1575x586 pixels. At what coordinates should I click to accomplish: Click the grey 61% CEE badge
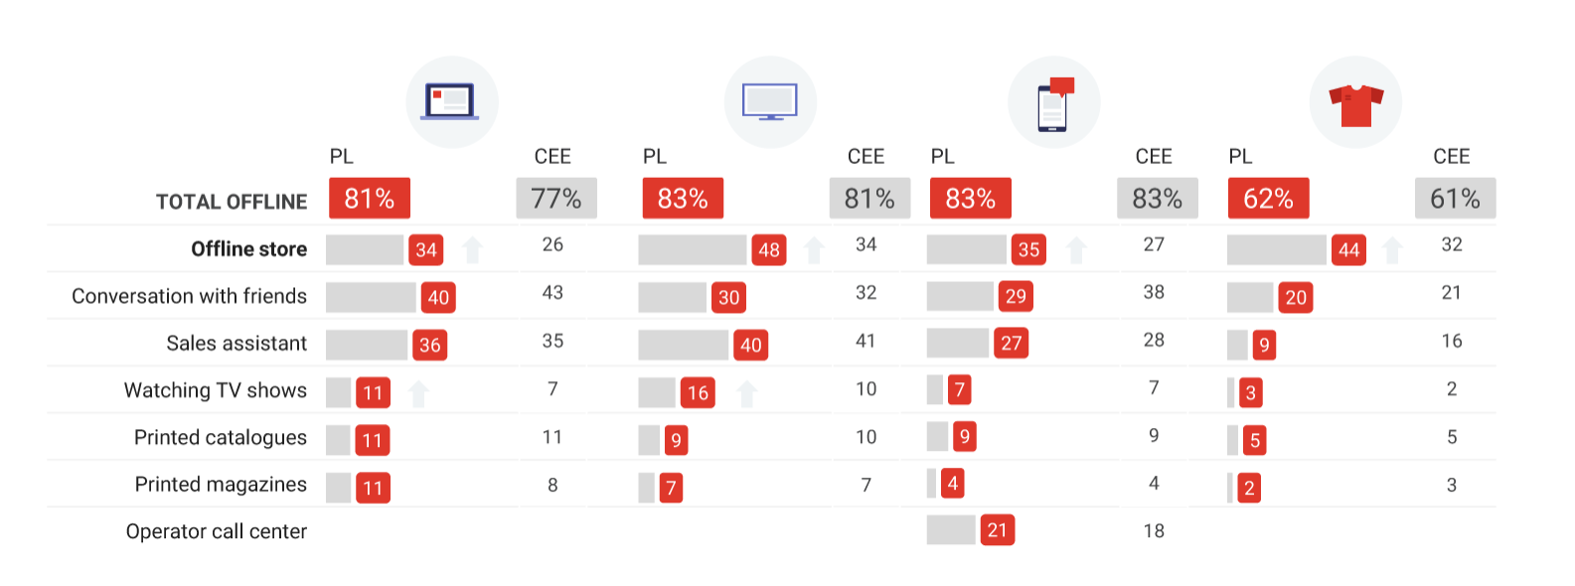pyautogui.click(x=1456, y=199)
